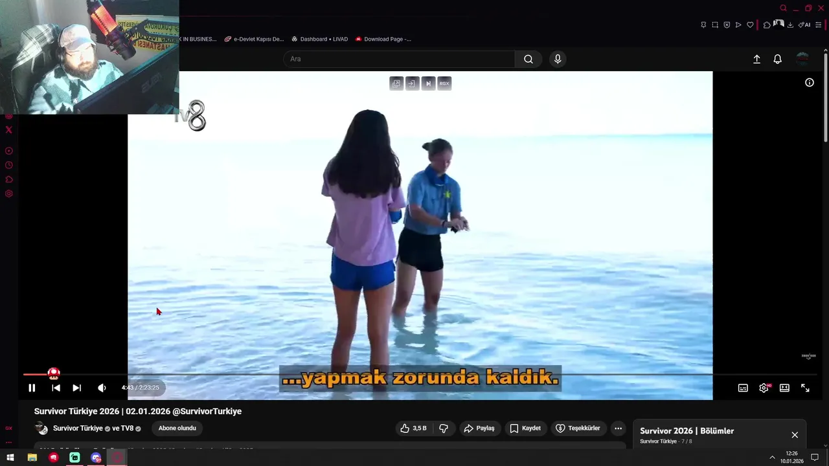Toggle subtitles on the video player
The image size is (829, 466).
(x=743, y=388)
